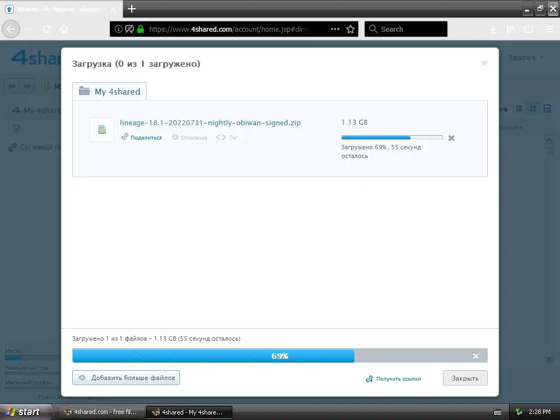Screen dimensions: 560x420
Task: Click the 2:28 PM taskbar clock
Action: coord(540,412)
